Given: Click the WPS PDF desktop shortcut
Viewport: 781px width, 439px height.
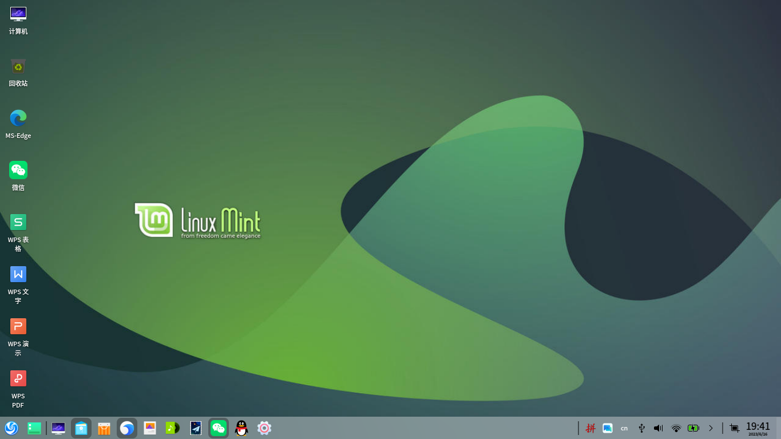Looking at the screenshot, I should (x=18, y=389).
